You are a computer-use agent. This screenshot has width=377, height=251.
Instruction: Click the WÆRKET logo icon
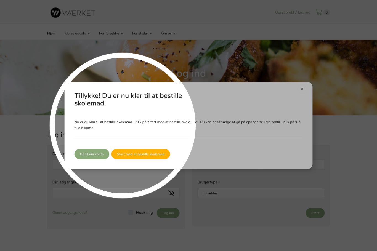point(55,13)
